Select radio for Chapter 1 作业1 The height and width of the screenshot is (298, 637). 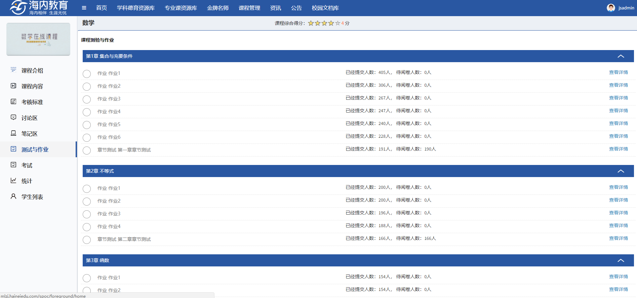87,74
